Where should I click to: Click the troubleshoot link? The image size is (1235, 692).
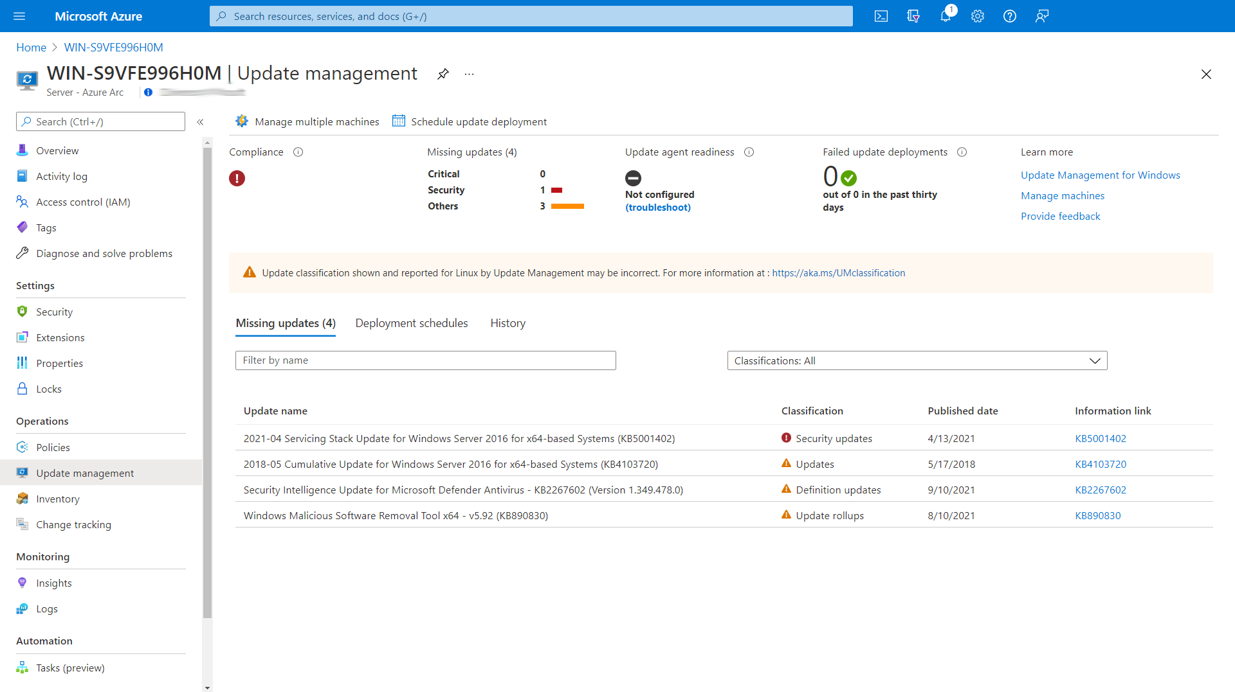pos(658,208)
